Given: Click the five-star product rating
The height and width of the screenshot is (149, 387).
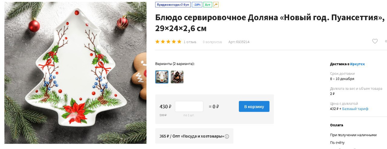Looking at the screenshot, I should click(168, 42).
